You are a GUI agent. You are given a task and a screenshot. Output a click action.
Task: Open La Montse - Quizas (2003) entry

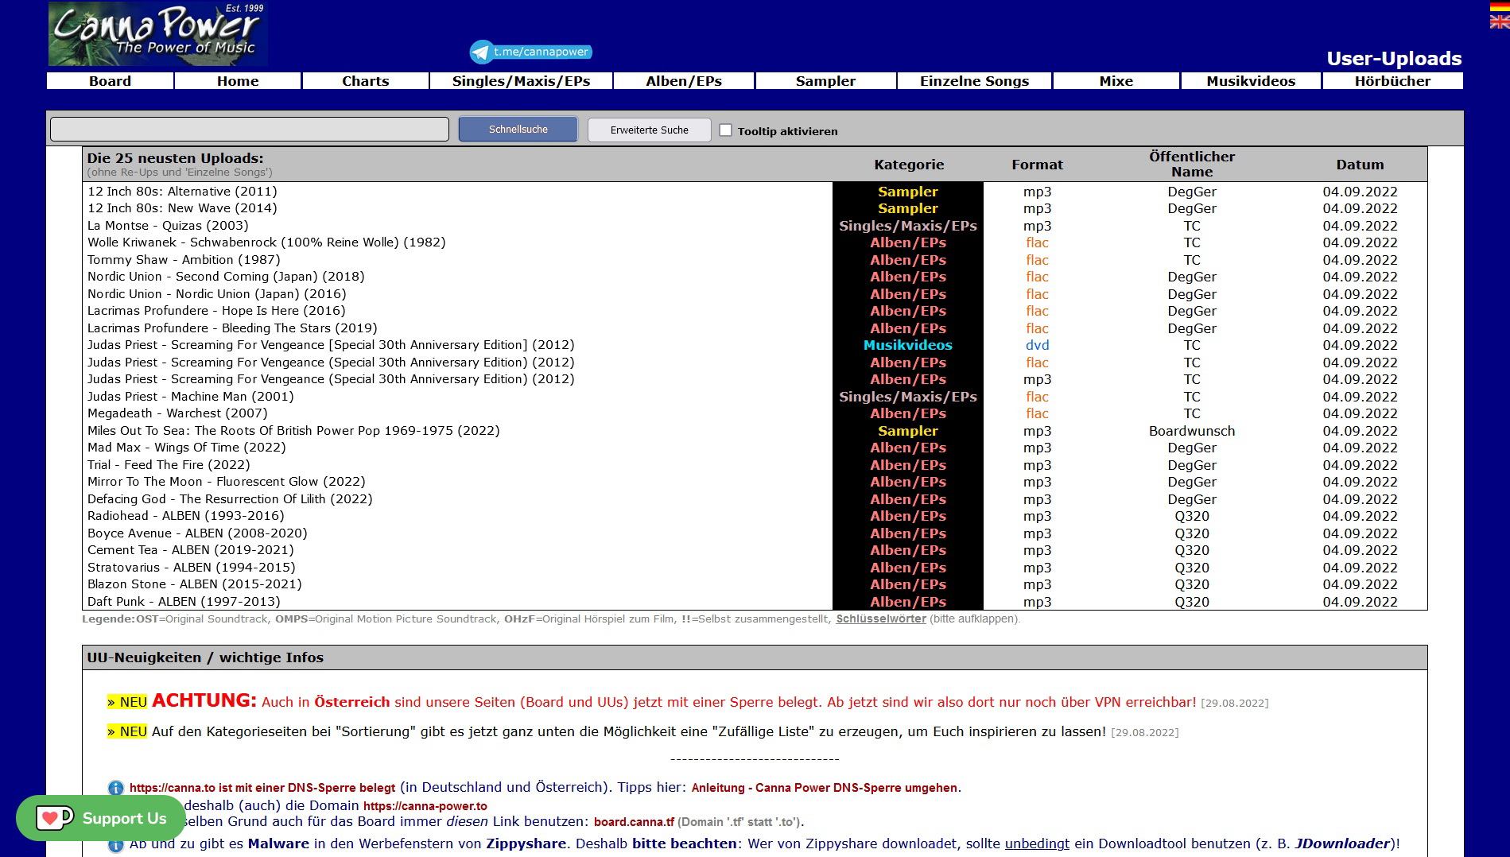[x=168, y=226]
